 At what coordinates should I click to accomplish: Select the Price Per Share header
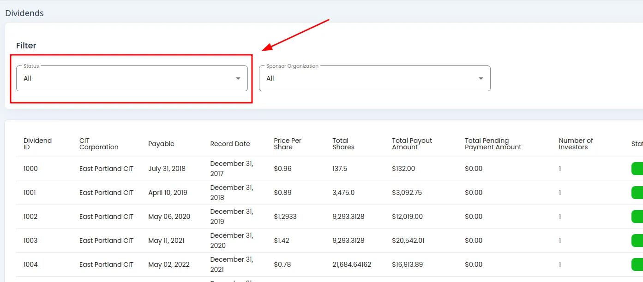[287, 144]
